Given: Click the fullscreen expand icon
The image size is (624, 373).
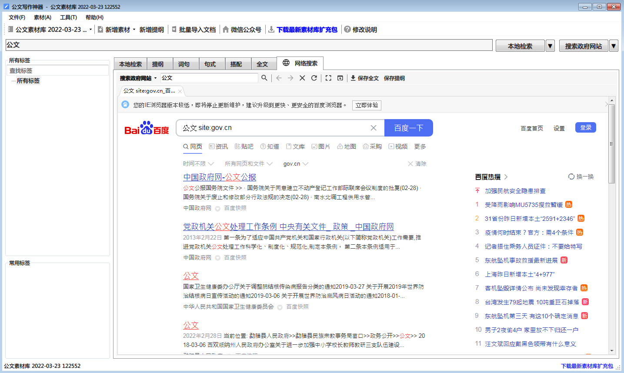Looking at the screenshot, I should (x=328, y=78).
